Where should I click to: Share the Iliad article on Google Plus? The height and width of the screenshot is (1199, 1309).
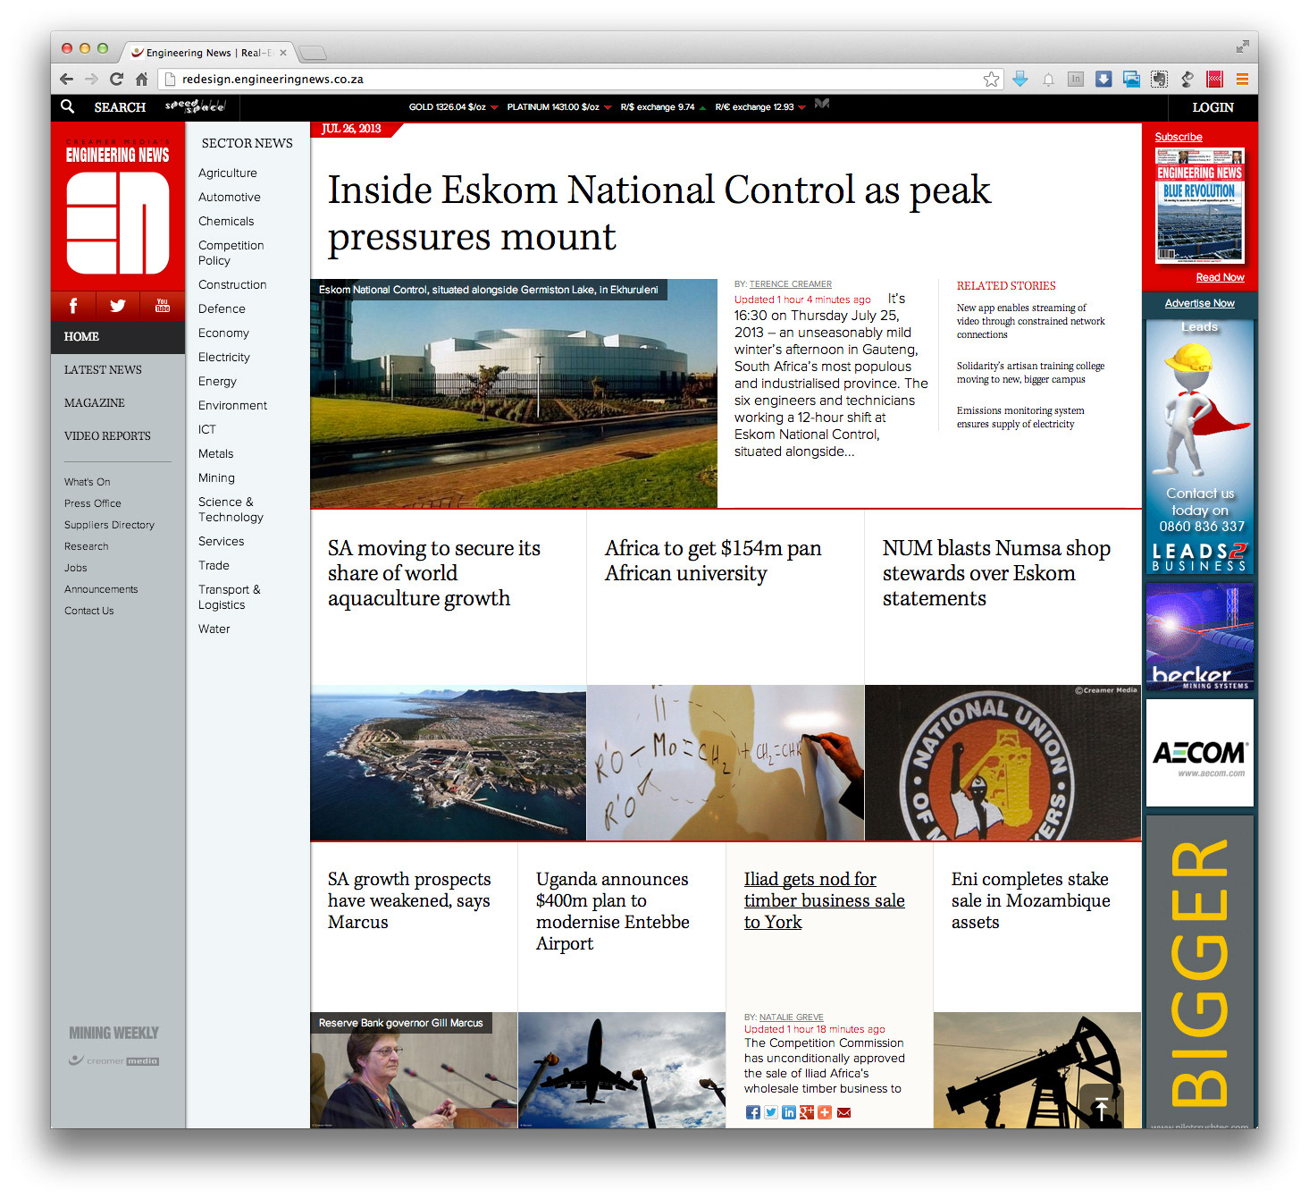(807, 1112)
